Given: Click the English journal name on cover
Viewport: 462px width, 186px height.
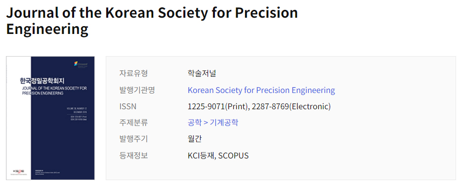Looking at the screenshot, I should coord(54,91).
